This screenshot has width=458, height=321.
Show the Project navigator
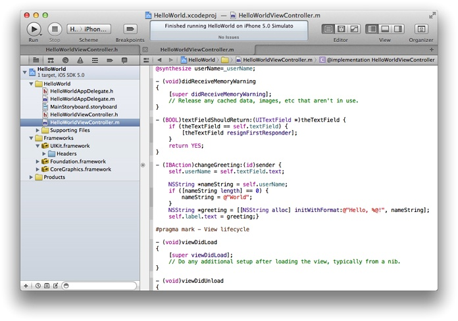point(36,60)
